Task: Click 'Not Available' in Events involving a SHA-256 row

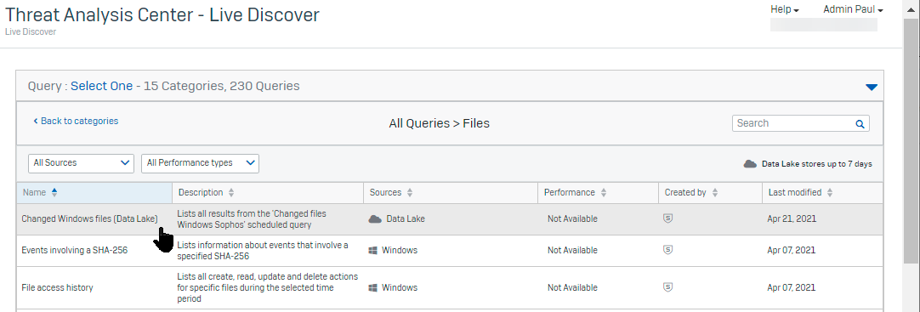Action: click(572, 251)
